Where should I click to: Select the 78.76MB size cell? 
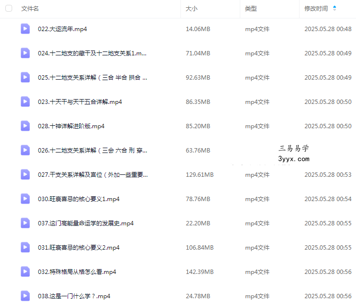(x=198, y=199)
